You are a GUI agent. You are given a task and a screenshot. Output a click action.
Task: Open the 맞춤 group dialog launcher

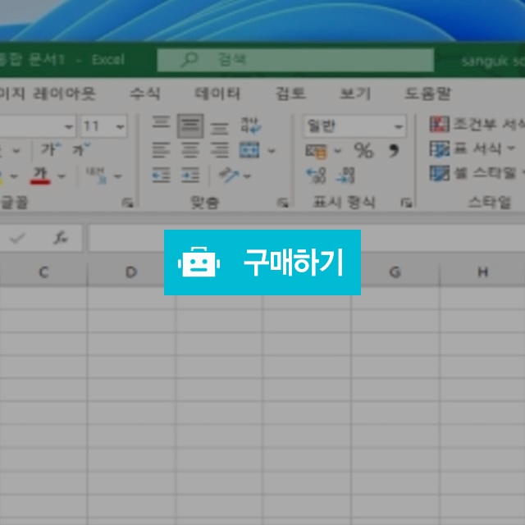pos(282,203)
